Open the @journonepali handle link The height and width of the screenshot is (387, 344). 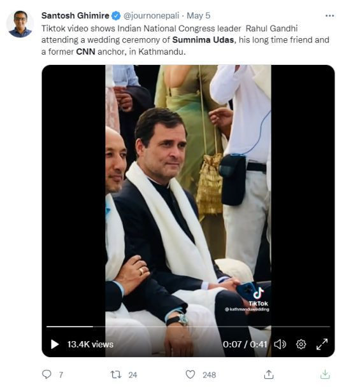pos(151,16)
